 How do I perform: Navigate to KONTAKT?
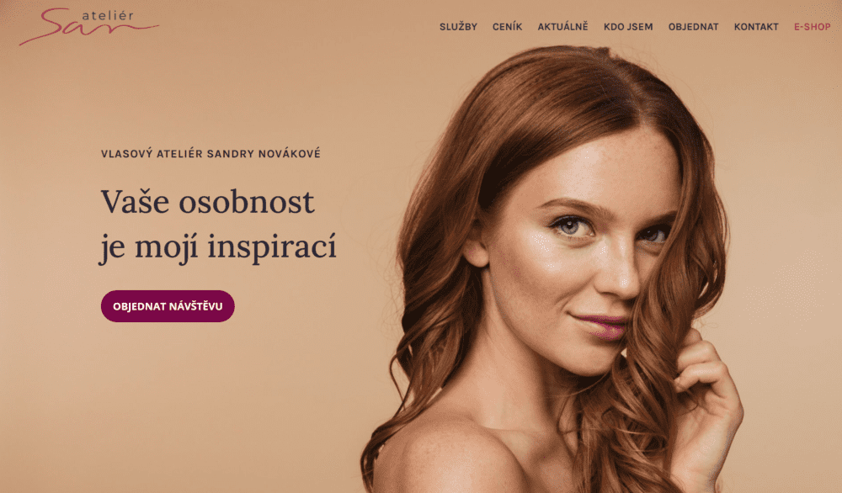756,27
